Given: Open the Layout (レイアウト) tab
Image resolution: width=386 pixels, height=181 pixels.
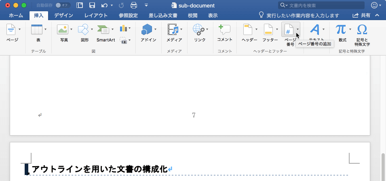Looking at the screenshot, I should 96,15.
